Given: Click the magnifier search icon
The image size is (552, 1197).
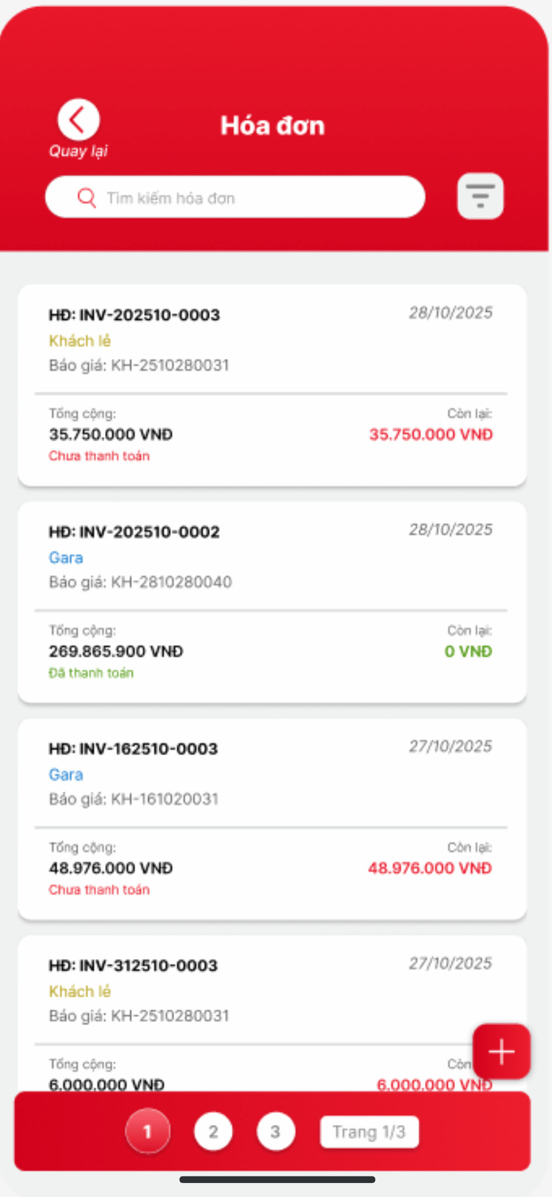Looking at the screenshot, I should 86,198.
